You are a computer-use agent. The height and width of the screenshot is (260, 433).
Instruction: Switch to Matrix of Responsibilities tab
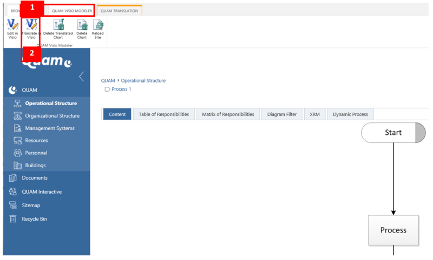pyautogui.click(x=228, y=114)
